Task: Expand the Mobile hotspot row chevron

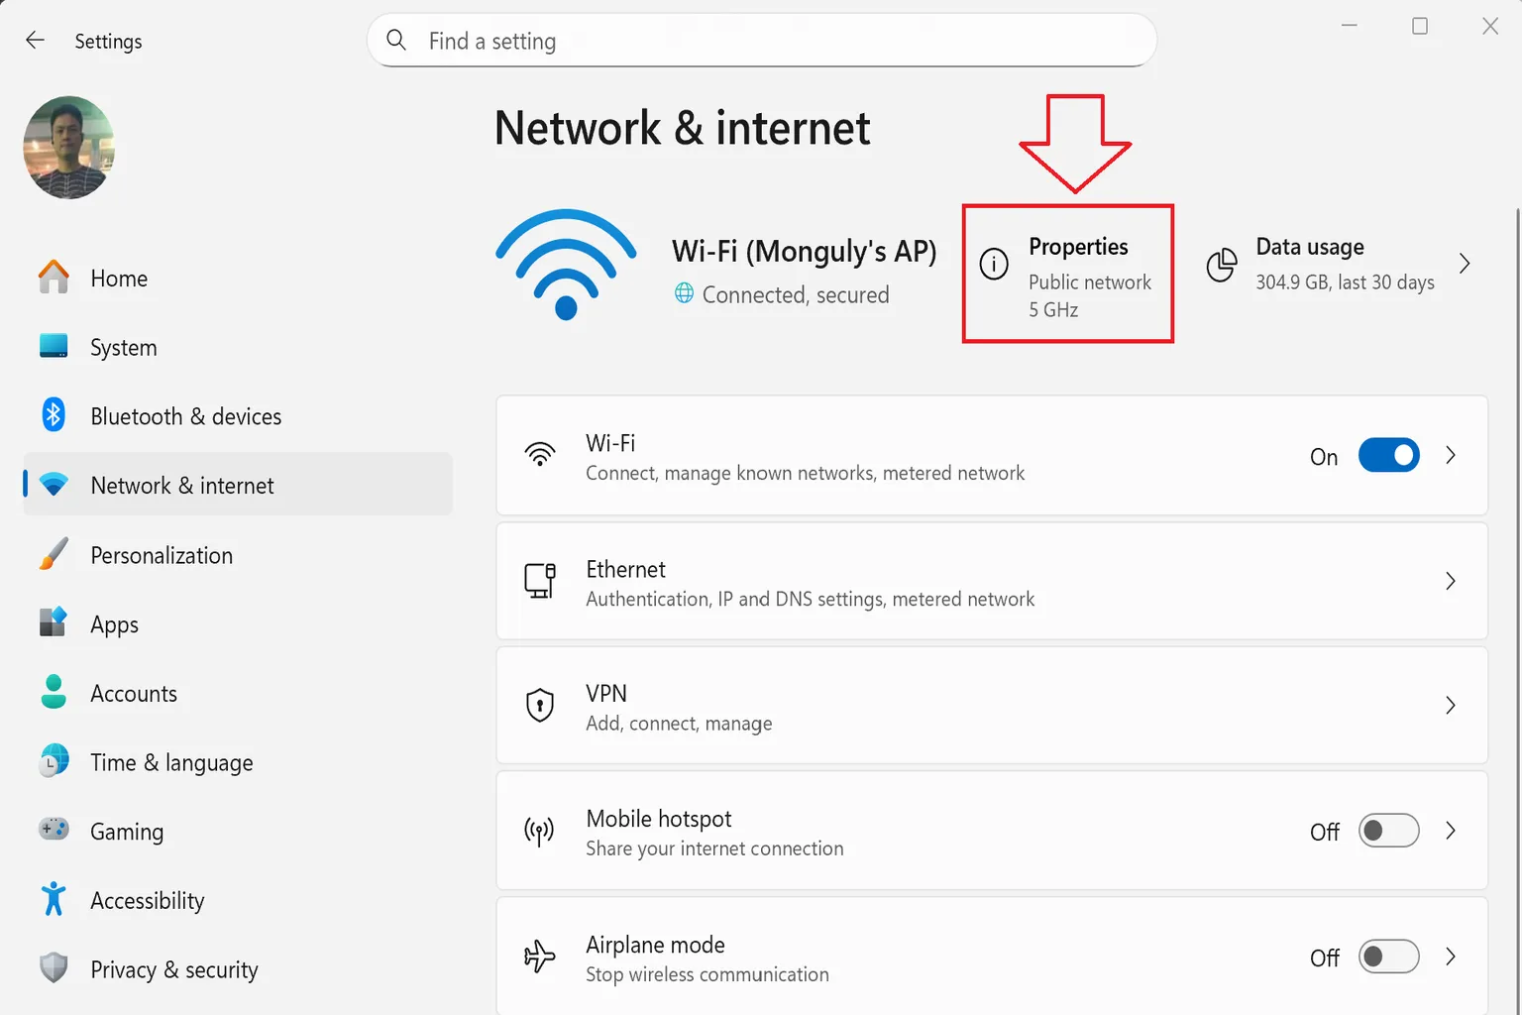Action: [1451, 831]
